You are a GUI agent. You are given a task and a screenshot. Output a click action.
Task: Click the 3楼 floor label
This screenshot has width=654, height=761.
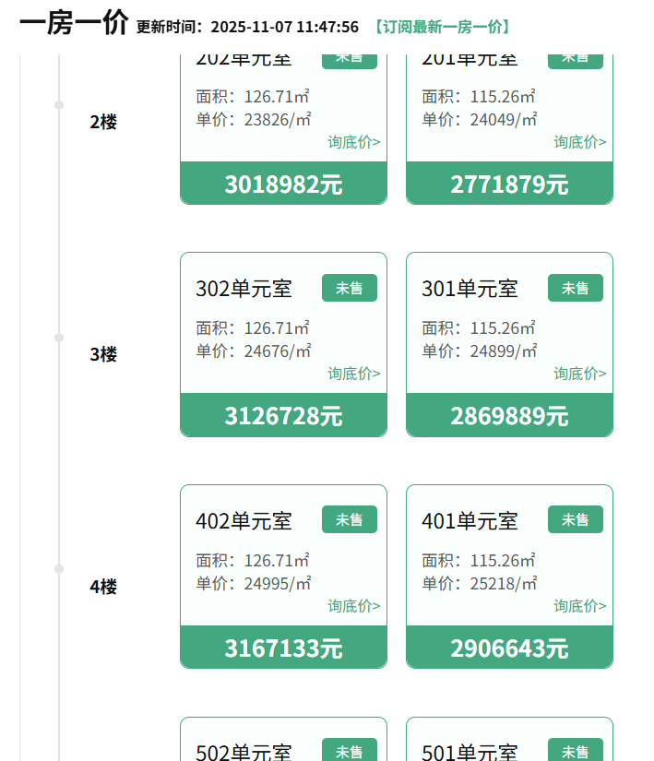tap(103, 354)
